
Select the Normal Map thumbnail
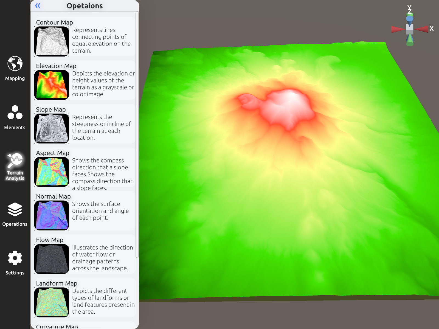click(x=52, y=215)
